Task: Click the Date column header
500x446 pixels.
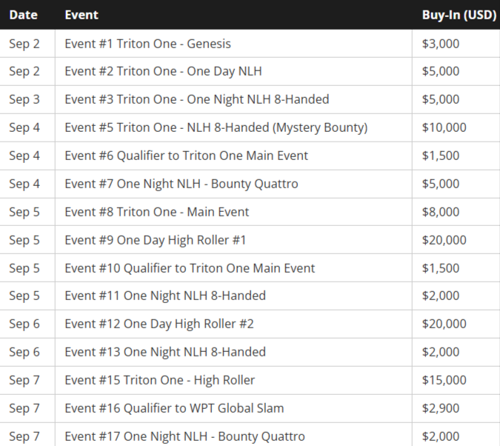Action: [x=23, y=15]
